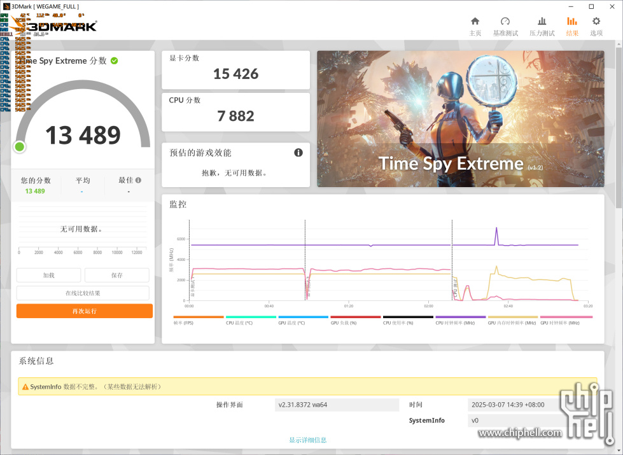Open the 基准测试 benchmark gauge icon

click(x=505, y=22)
